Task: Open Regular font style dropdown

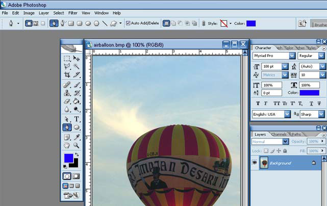Action: [x=321, y=56]
